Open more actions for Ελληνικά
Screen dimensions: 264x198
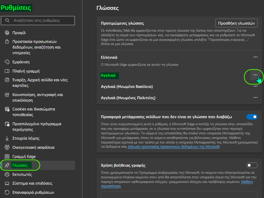[x=256, y=57]
